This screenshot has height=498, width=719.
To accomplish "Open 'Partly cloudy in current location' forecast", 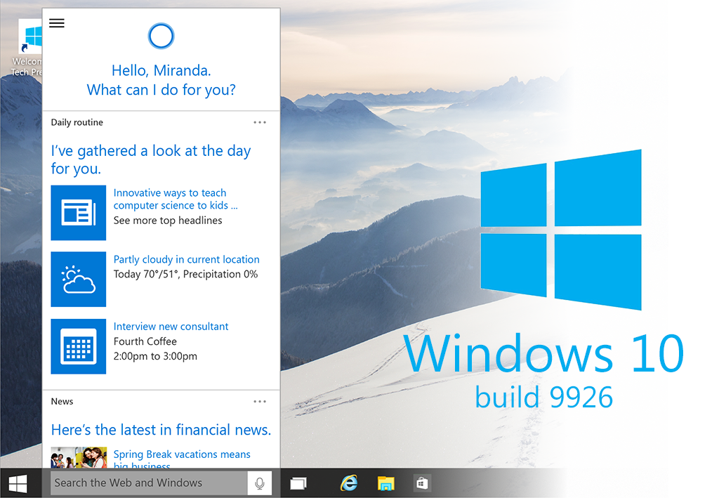I will (186, 259).
